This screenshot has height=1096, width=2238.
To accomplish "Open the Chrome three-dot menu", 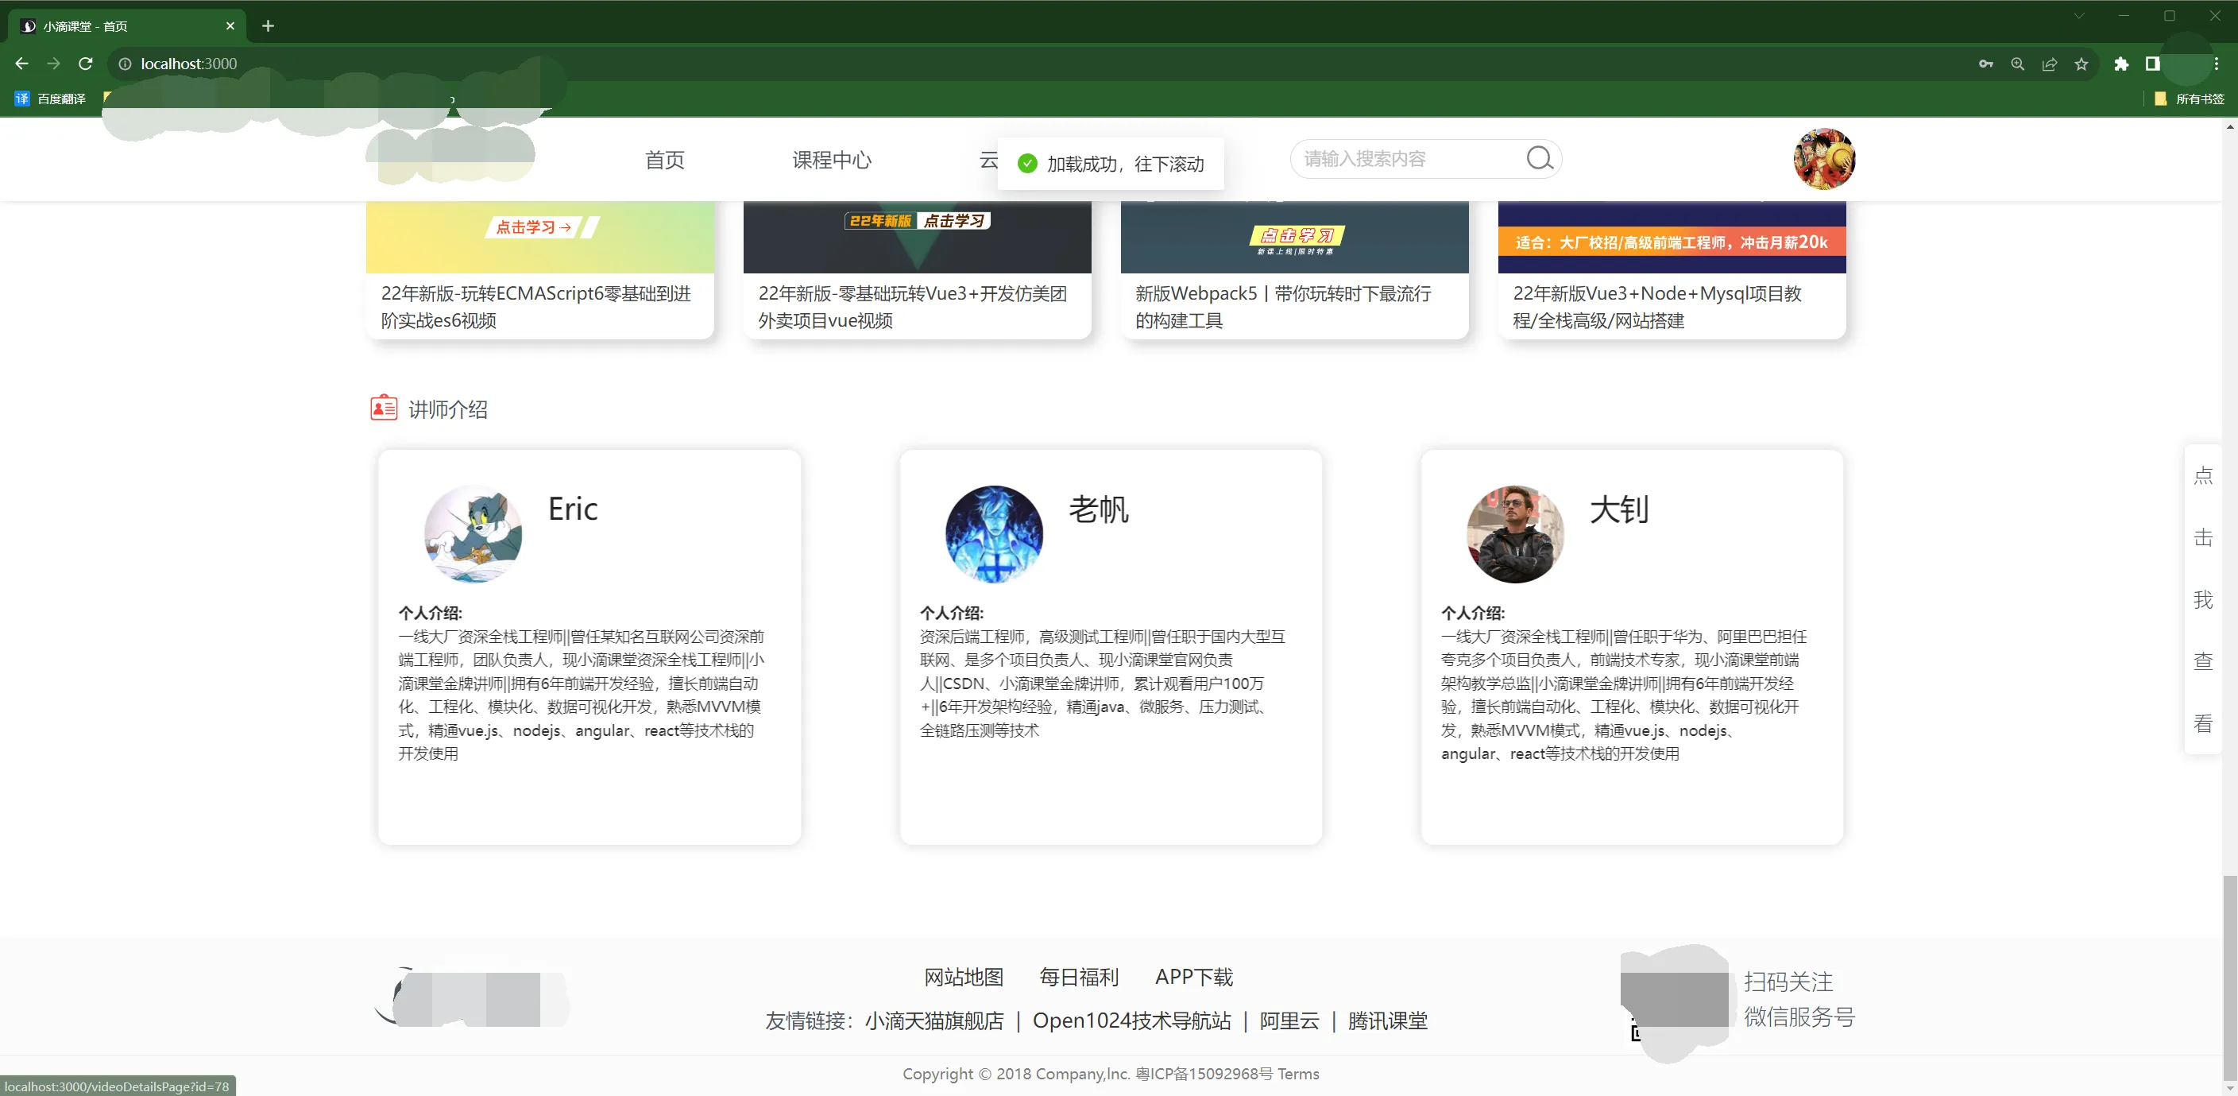I will (2217, 64).
